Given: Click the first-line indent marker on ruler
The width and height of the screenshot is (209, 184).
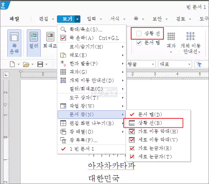Looking at the screenshot, I should (21, 71).
